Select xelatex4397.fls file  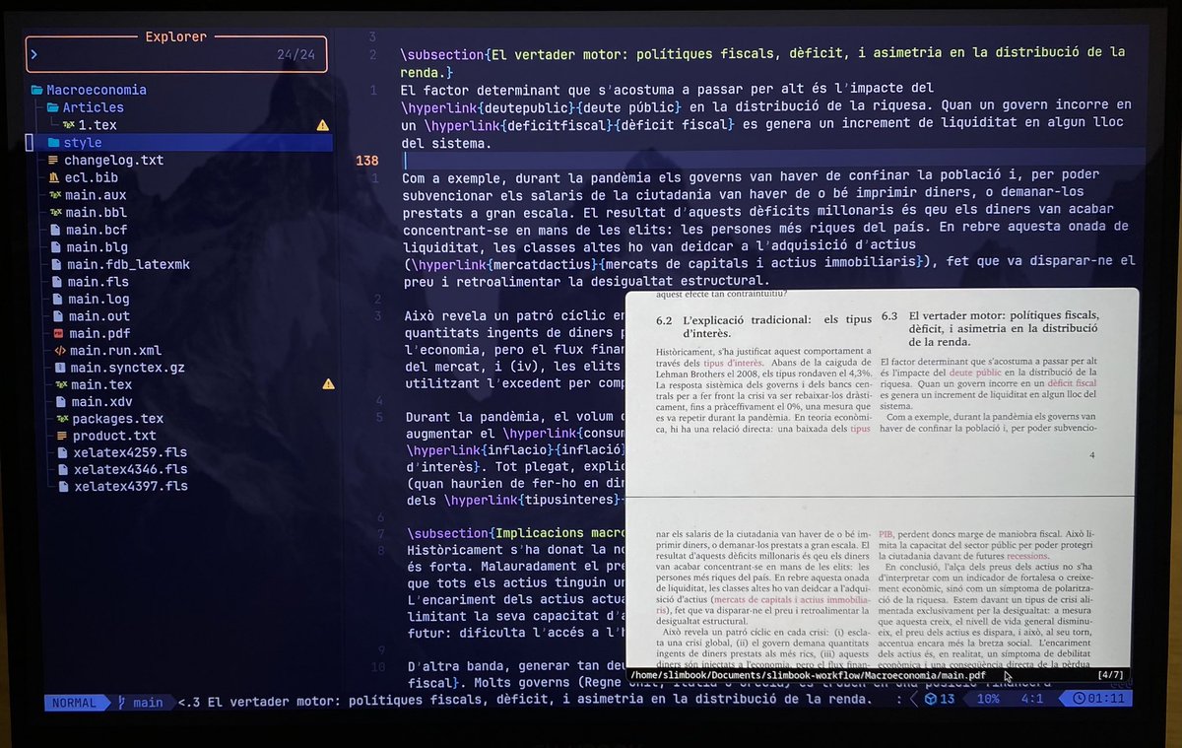[x=131, y=486]
